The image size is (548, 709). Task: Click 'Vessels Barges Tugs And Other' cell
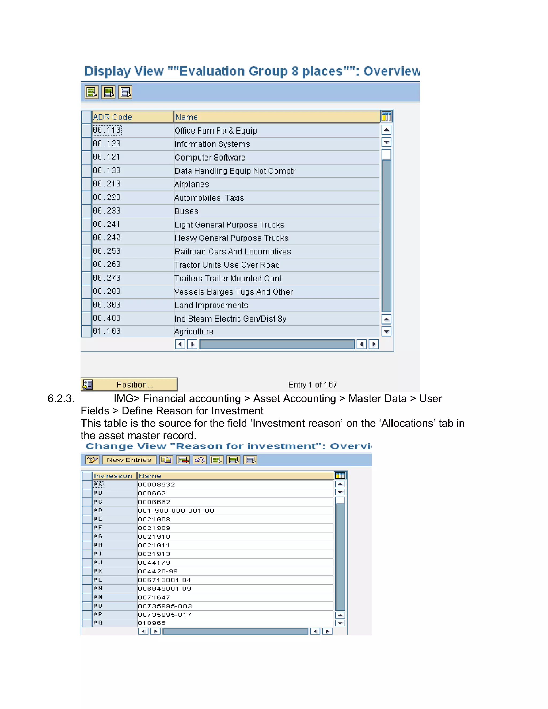coord(277,292)
